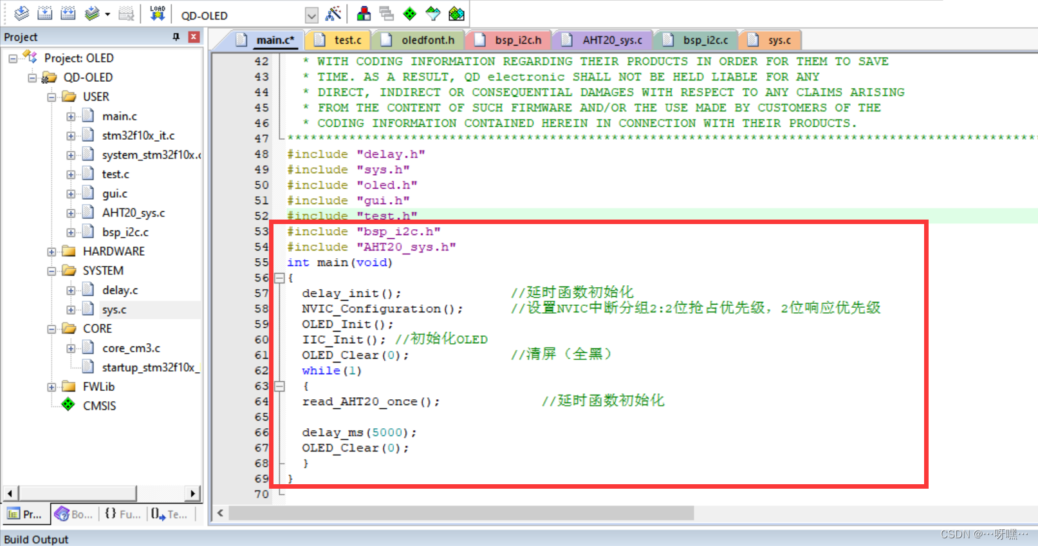The height and width of the screenshot is (546, 1038).
Task: Click the Build target icon
Action: tap(44, 13)
